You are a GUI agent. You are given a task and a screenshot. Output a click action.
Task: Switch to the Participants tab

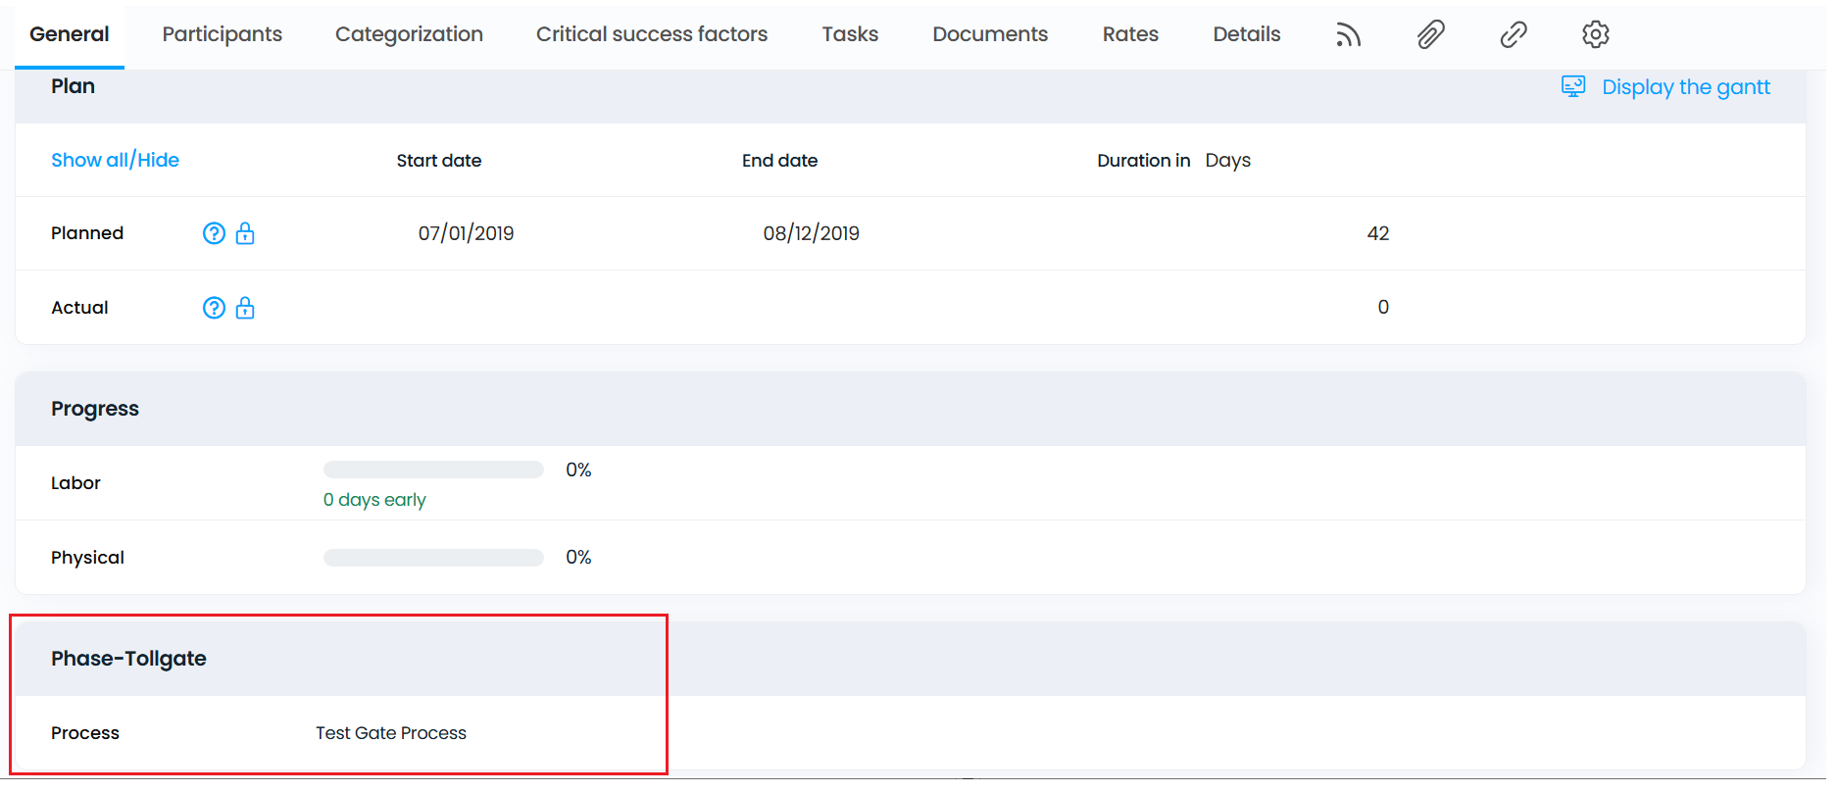(x=222, y=34)
